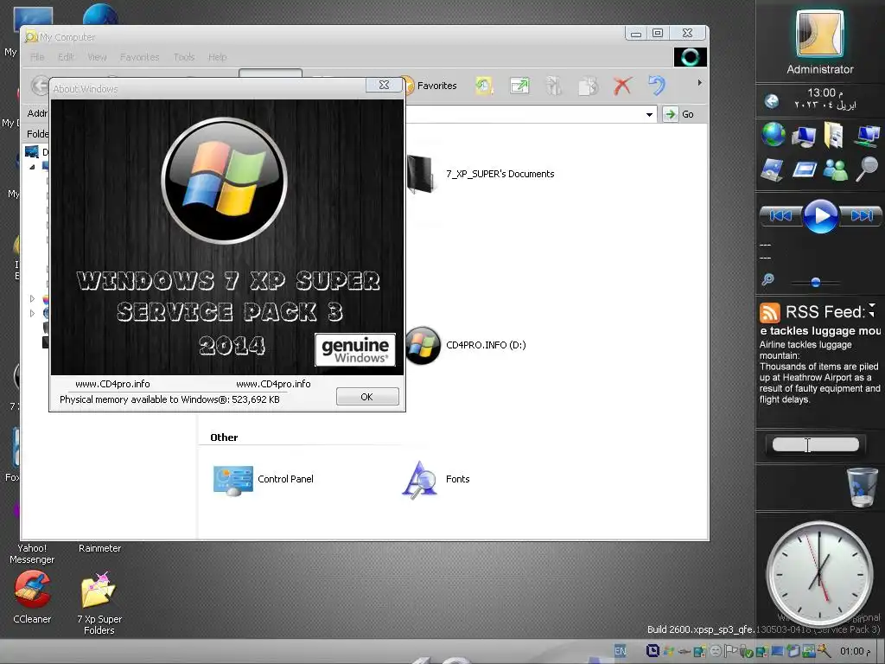The width and height of the screenshot is (885, 664).
Task: Launch the globe Internet icon in sidebar
Action: click(x=774, y=135)
